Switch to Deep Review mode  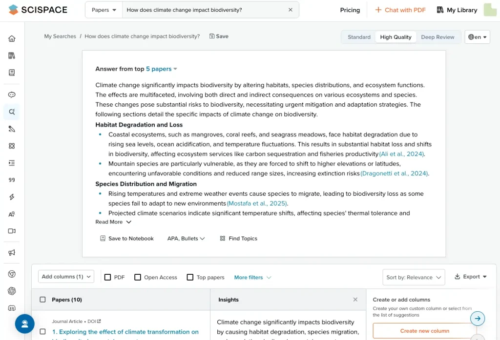(x=437, y=37)
